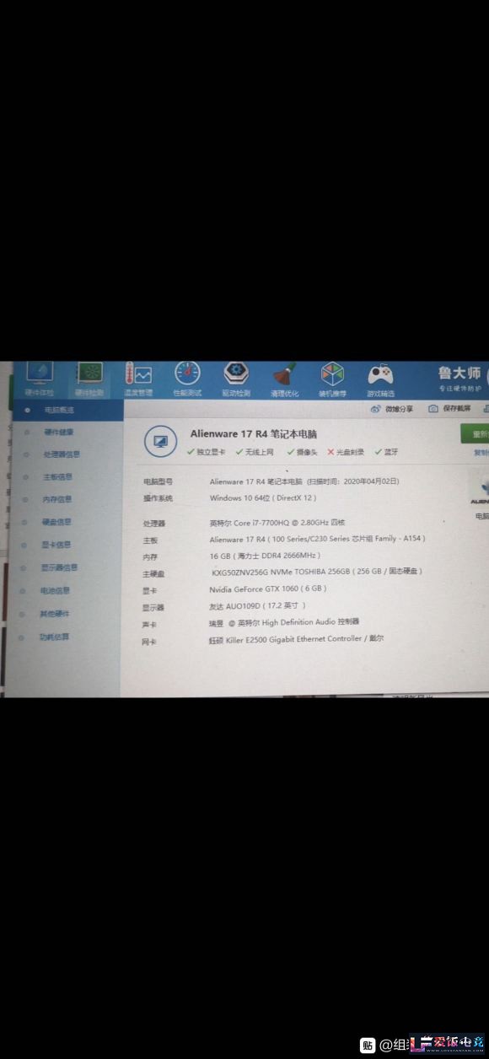Click the TOSHIBA 256GB hard disk value
Screen dimensions: 489x1059
click(317, 572)
